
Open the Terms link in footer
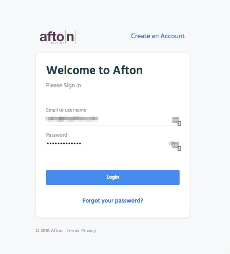(73, 230)
